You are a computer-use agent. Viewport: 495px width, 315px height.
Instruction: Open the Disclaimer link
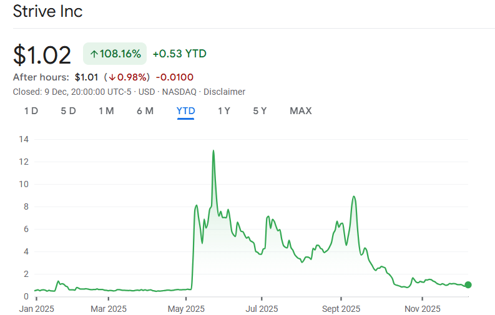(225, 92)
